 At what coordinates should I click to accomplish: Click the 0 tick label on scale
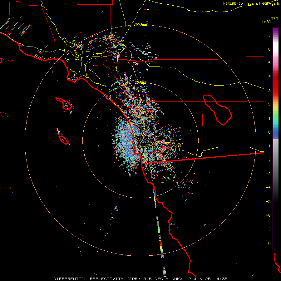click(x=269, y=132)
